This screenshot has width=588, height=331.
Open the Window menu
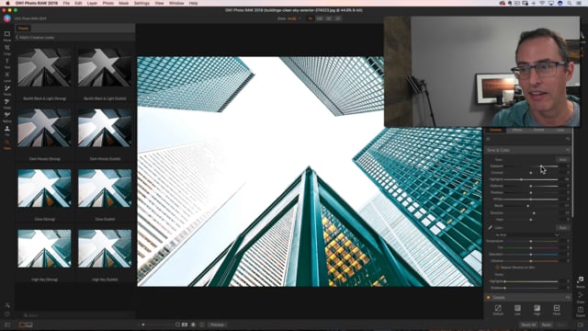click(176, 3)
